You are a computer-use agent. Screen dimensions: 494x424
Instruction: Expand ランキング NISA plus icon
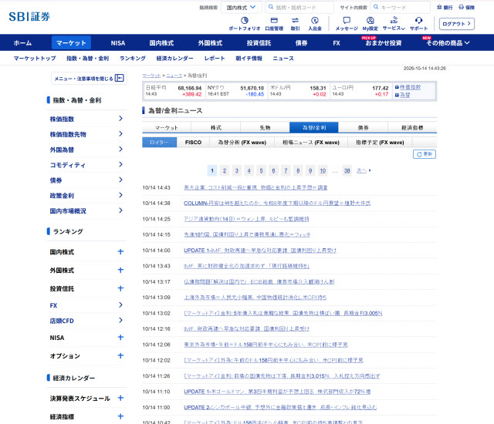click(x=120, y=337)
